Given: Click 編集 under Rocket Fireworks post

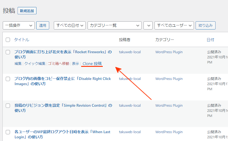Looking at the screenshot, I should pos(18,64).
